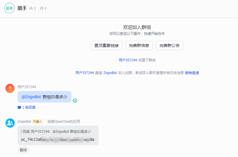Image resolution: width=238 pixels, height=157 pixels.
Task: Expand the 1 条回复 thread
Action: [x=29, y=107]
